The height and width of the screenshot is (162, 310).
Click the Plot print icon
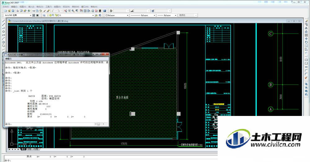(x=18, y=11)
